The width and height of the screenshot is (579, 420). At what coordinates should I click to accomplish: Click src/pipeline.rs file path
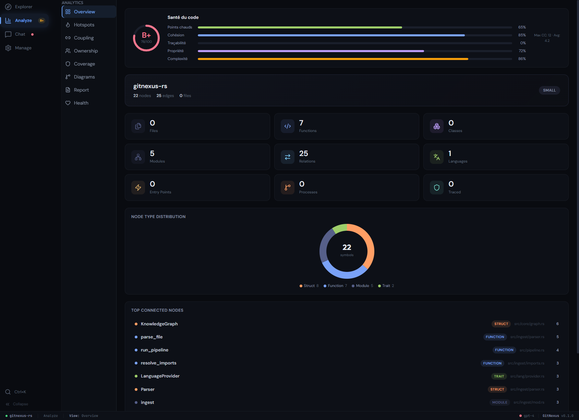(x=532, y=350)
